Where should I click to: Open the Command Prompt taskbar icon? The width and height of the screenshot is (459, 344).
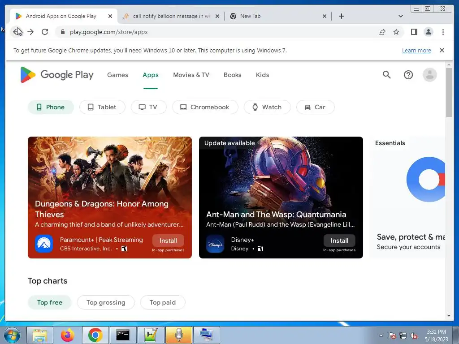(123, 335)
